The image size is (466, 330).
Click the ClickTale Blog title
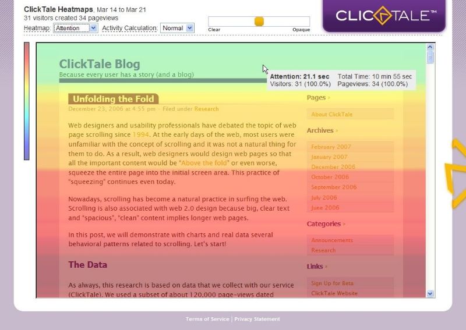pyautogui.click(x=100, y=64)
